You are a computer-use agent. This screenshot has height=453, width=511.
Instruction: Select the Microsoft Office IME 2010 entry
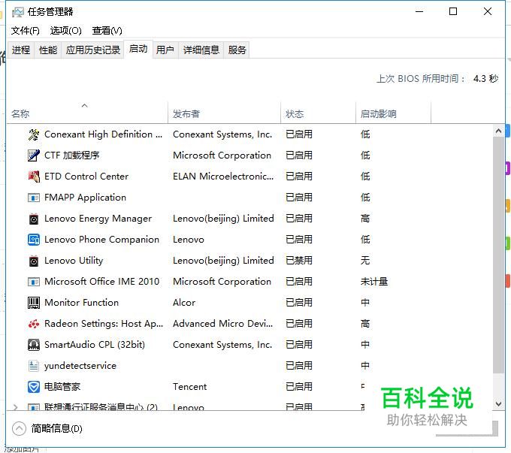coord(101,282)
